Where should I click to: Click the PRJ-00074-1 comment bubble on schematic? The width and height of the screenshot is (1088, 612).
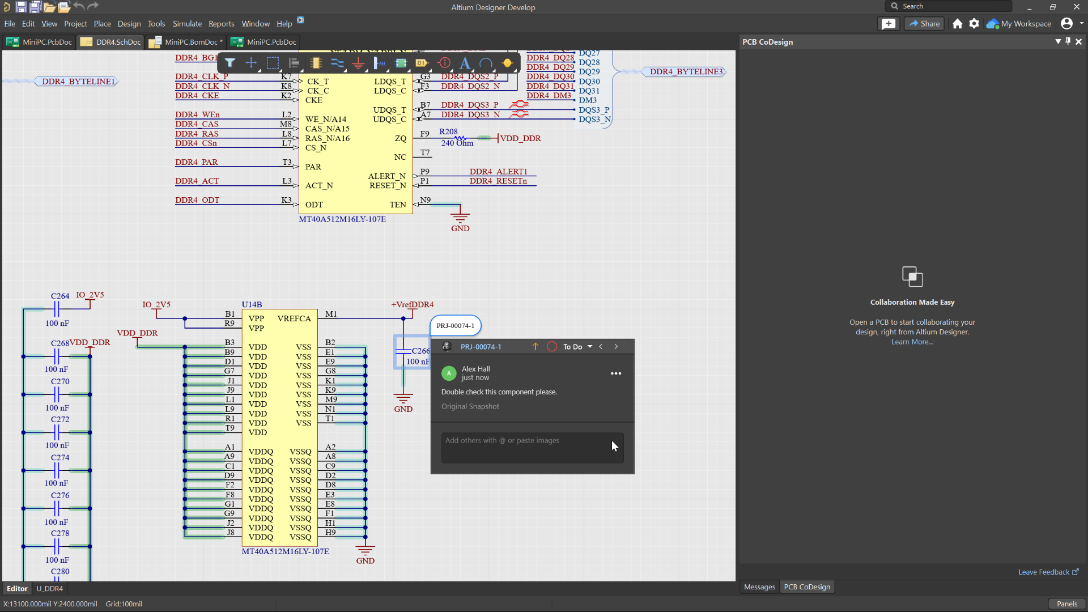pyautogui.click(x=456, y=326)
